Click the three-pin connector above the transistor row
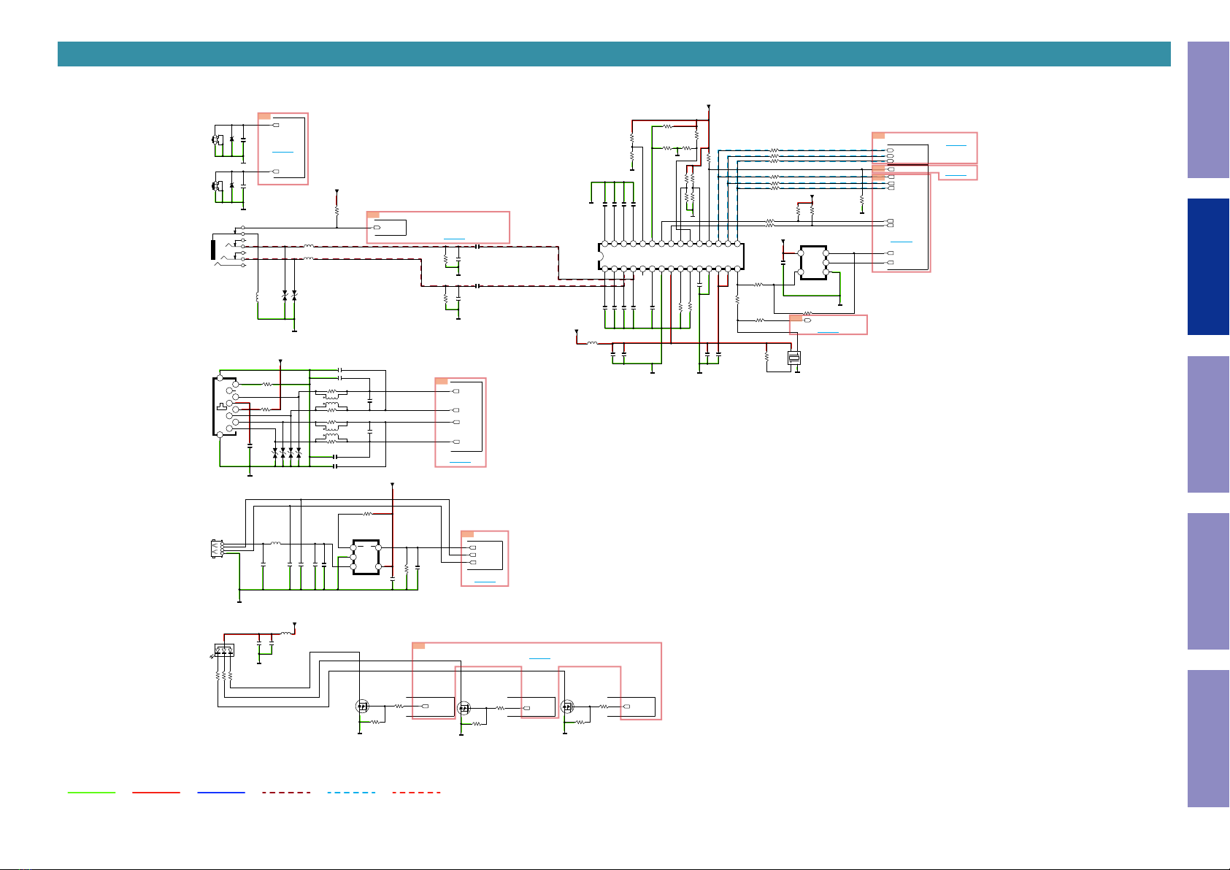Image resolution: width=1230 pixels, height=870 pixels. [x=224, y=650]
